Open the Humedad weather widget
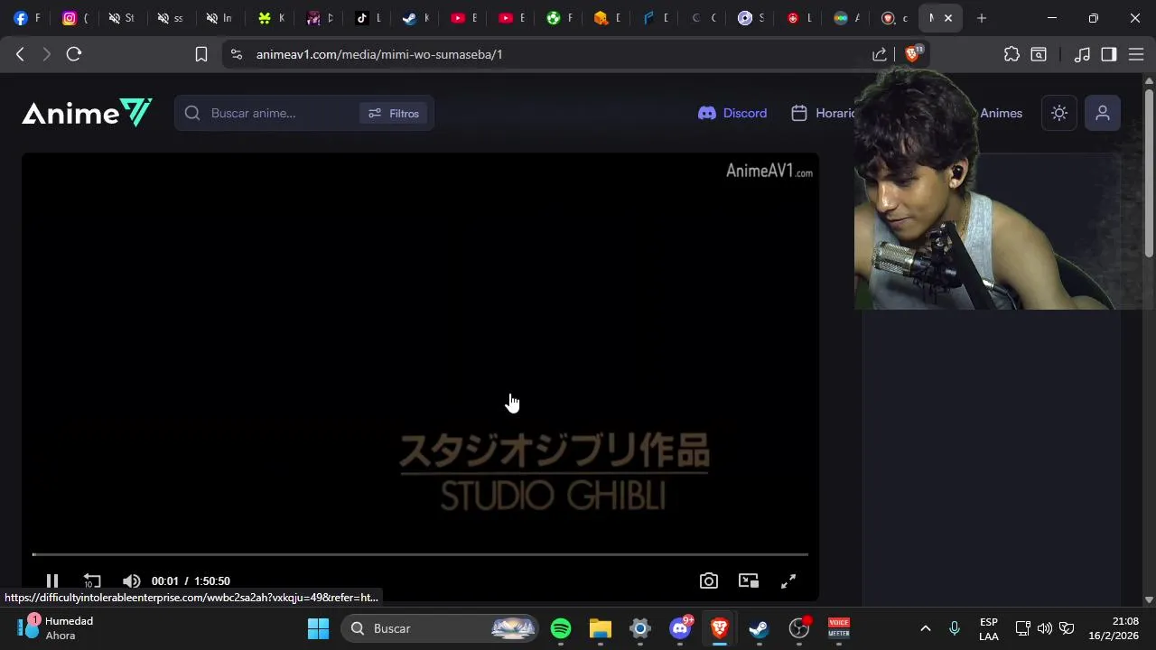 coord(56,628)
